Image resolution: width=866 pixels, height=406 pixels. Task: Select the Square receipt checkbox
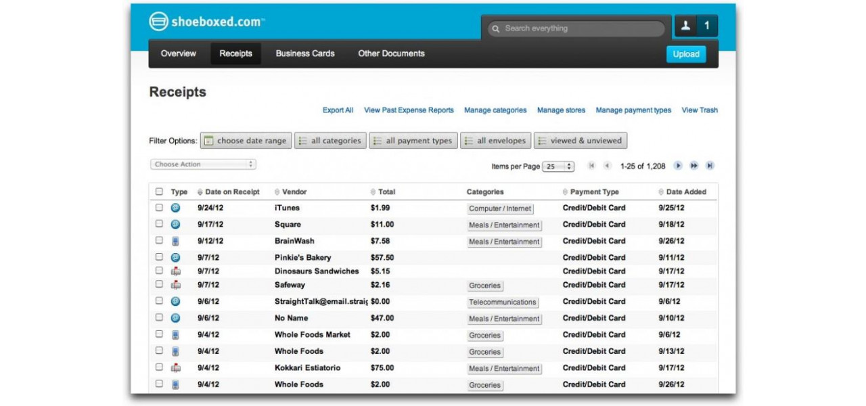click(x=159, y=223)
